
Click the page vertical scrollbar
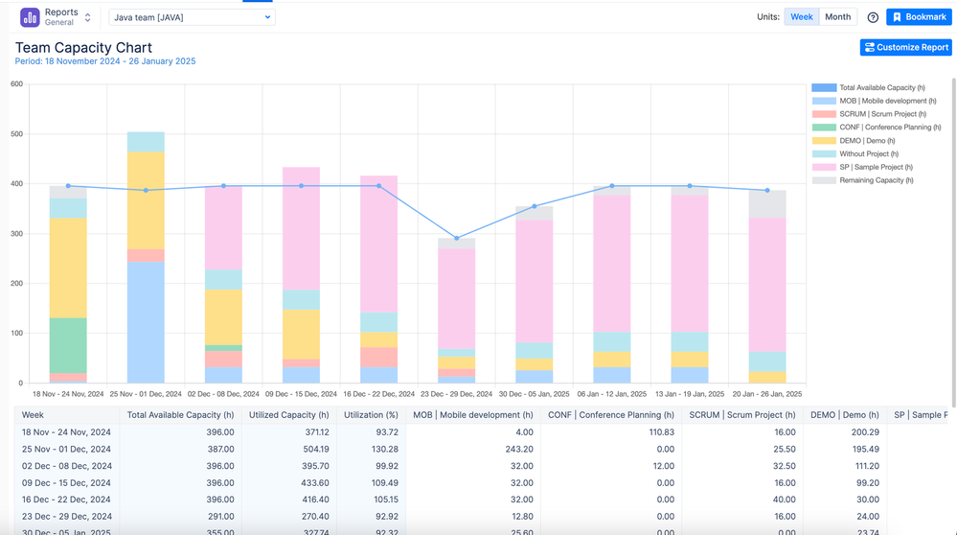tap(953, 242)
